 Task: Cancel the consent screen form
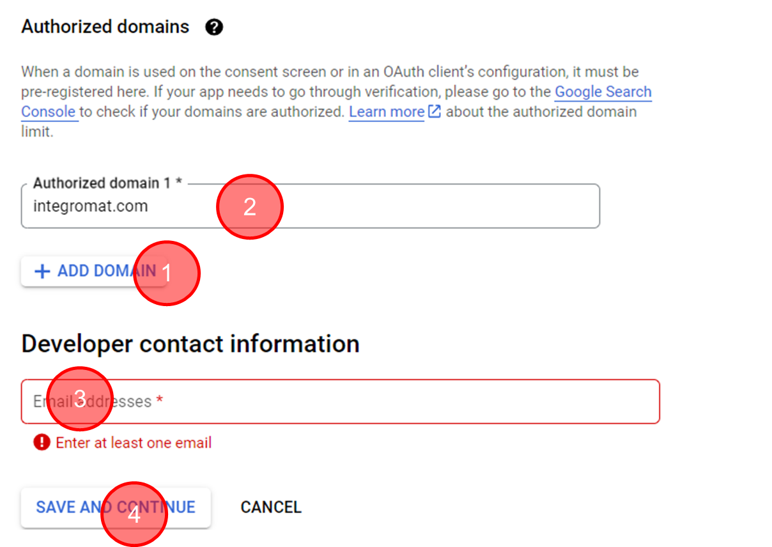[x=271, y=507]
